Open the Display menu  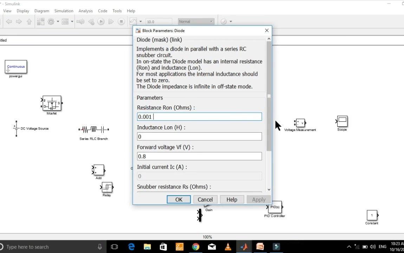(23, 11)
